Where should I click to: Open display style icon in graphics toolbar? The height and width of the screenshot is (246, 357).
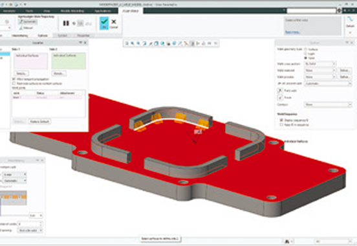coord(157,43)
